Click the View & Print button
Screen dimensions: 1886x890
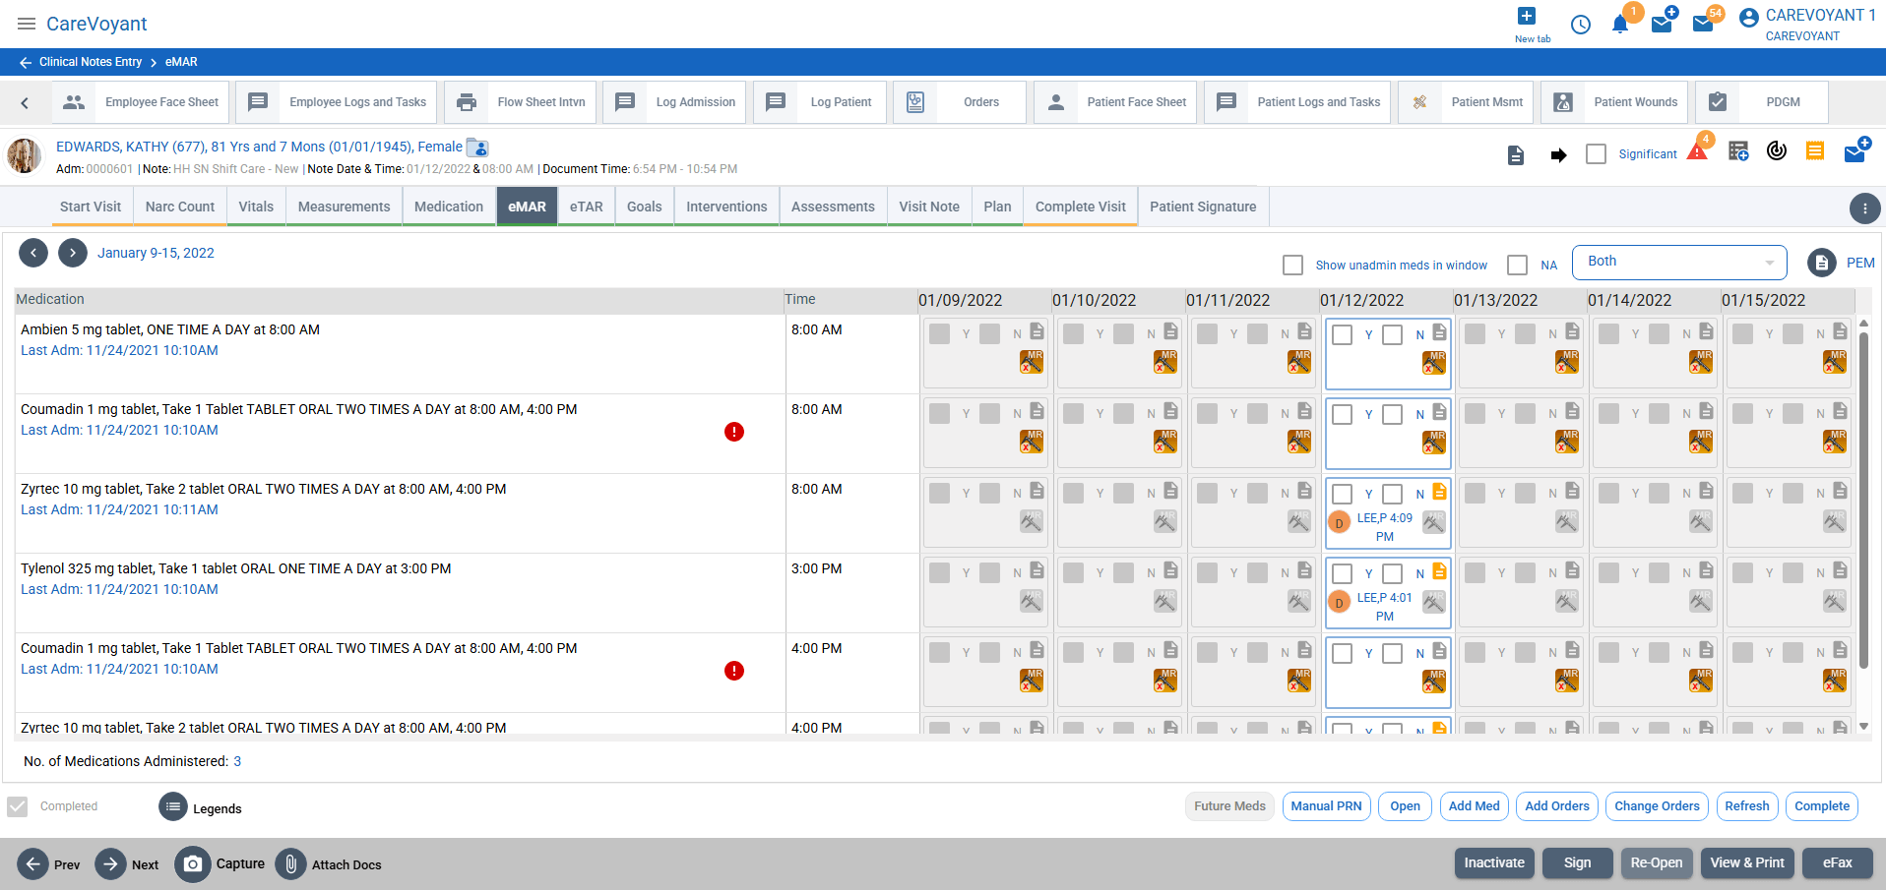tap(1747, 862)
